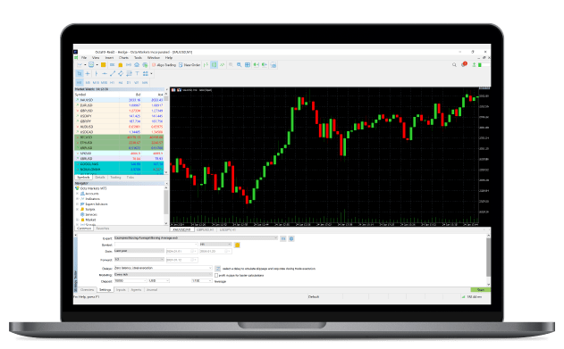Pick the trendline drawing tool

click(x=113, y=73)
